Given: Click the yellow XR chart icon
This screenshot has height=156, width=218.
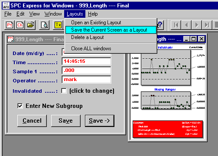Looking at the screenshot, I should [x=59, y=25].
